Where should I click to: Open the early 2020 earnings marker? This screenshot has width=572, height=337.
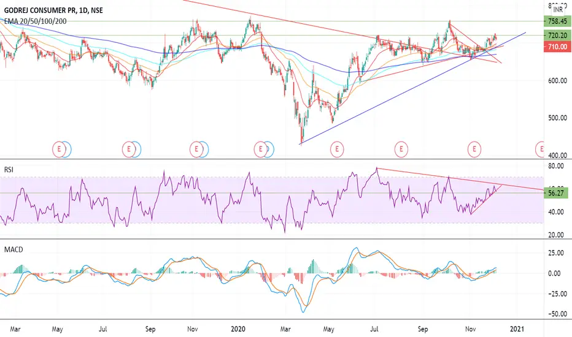(x=260, y=149)
